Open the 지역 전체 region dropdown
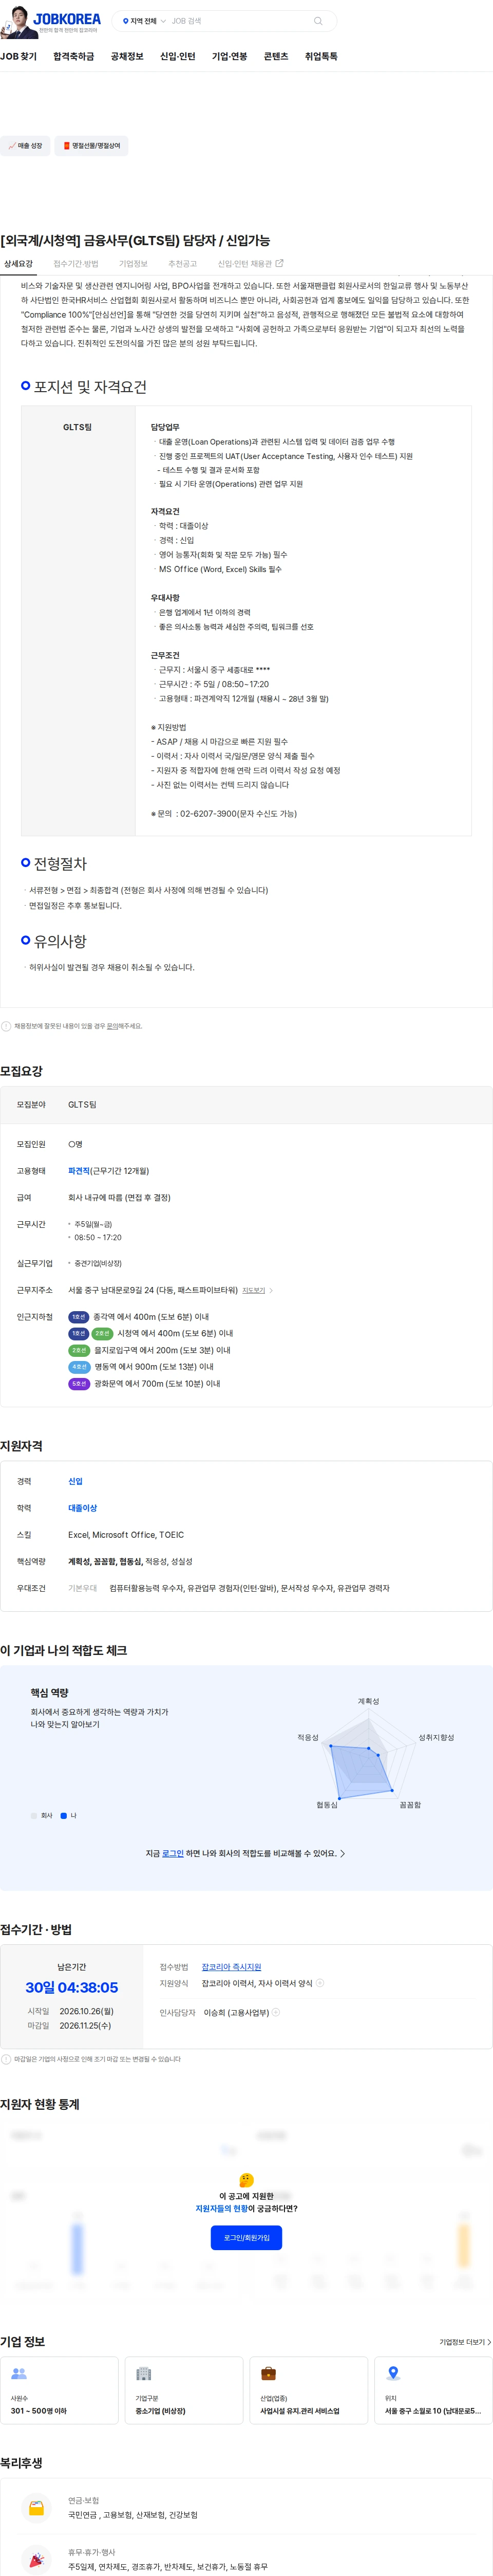 [x=145, y=21]
